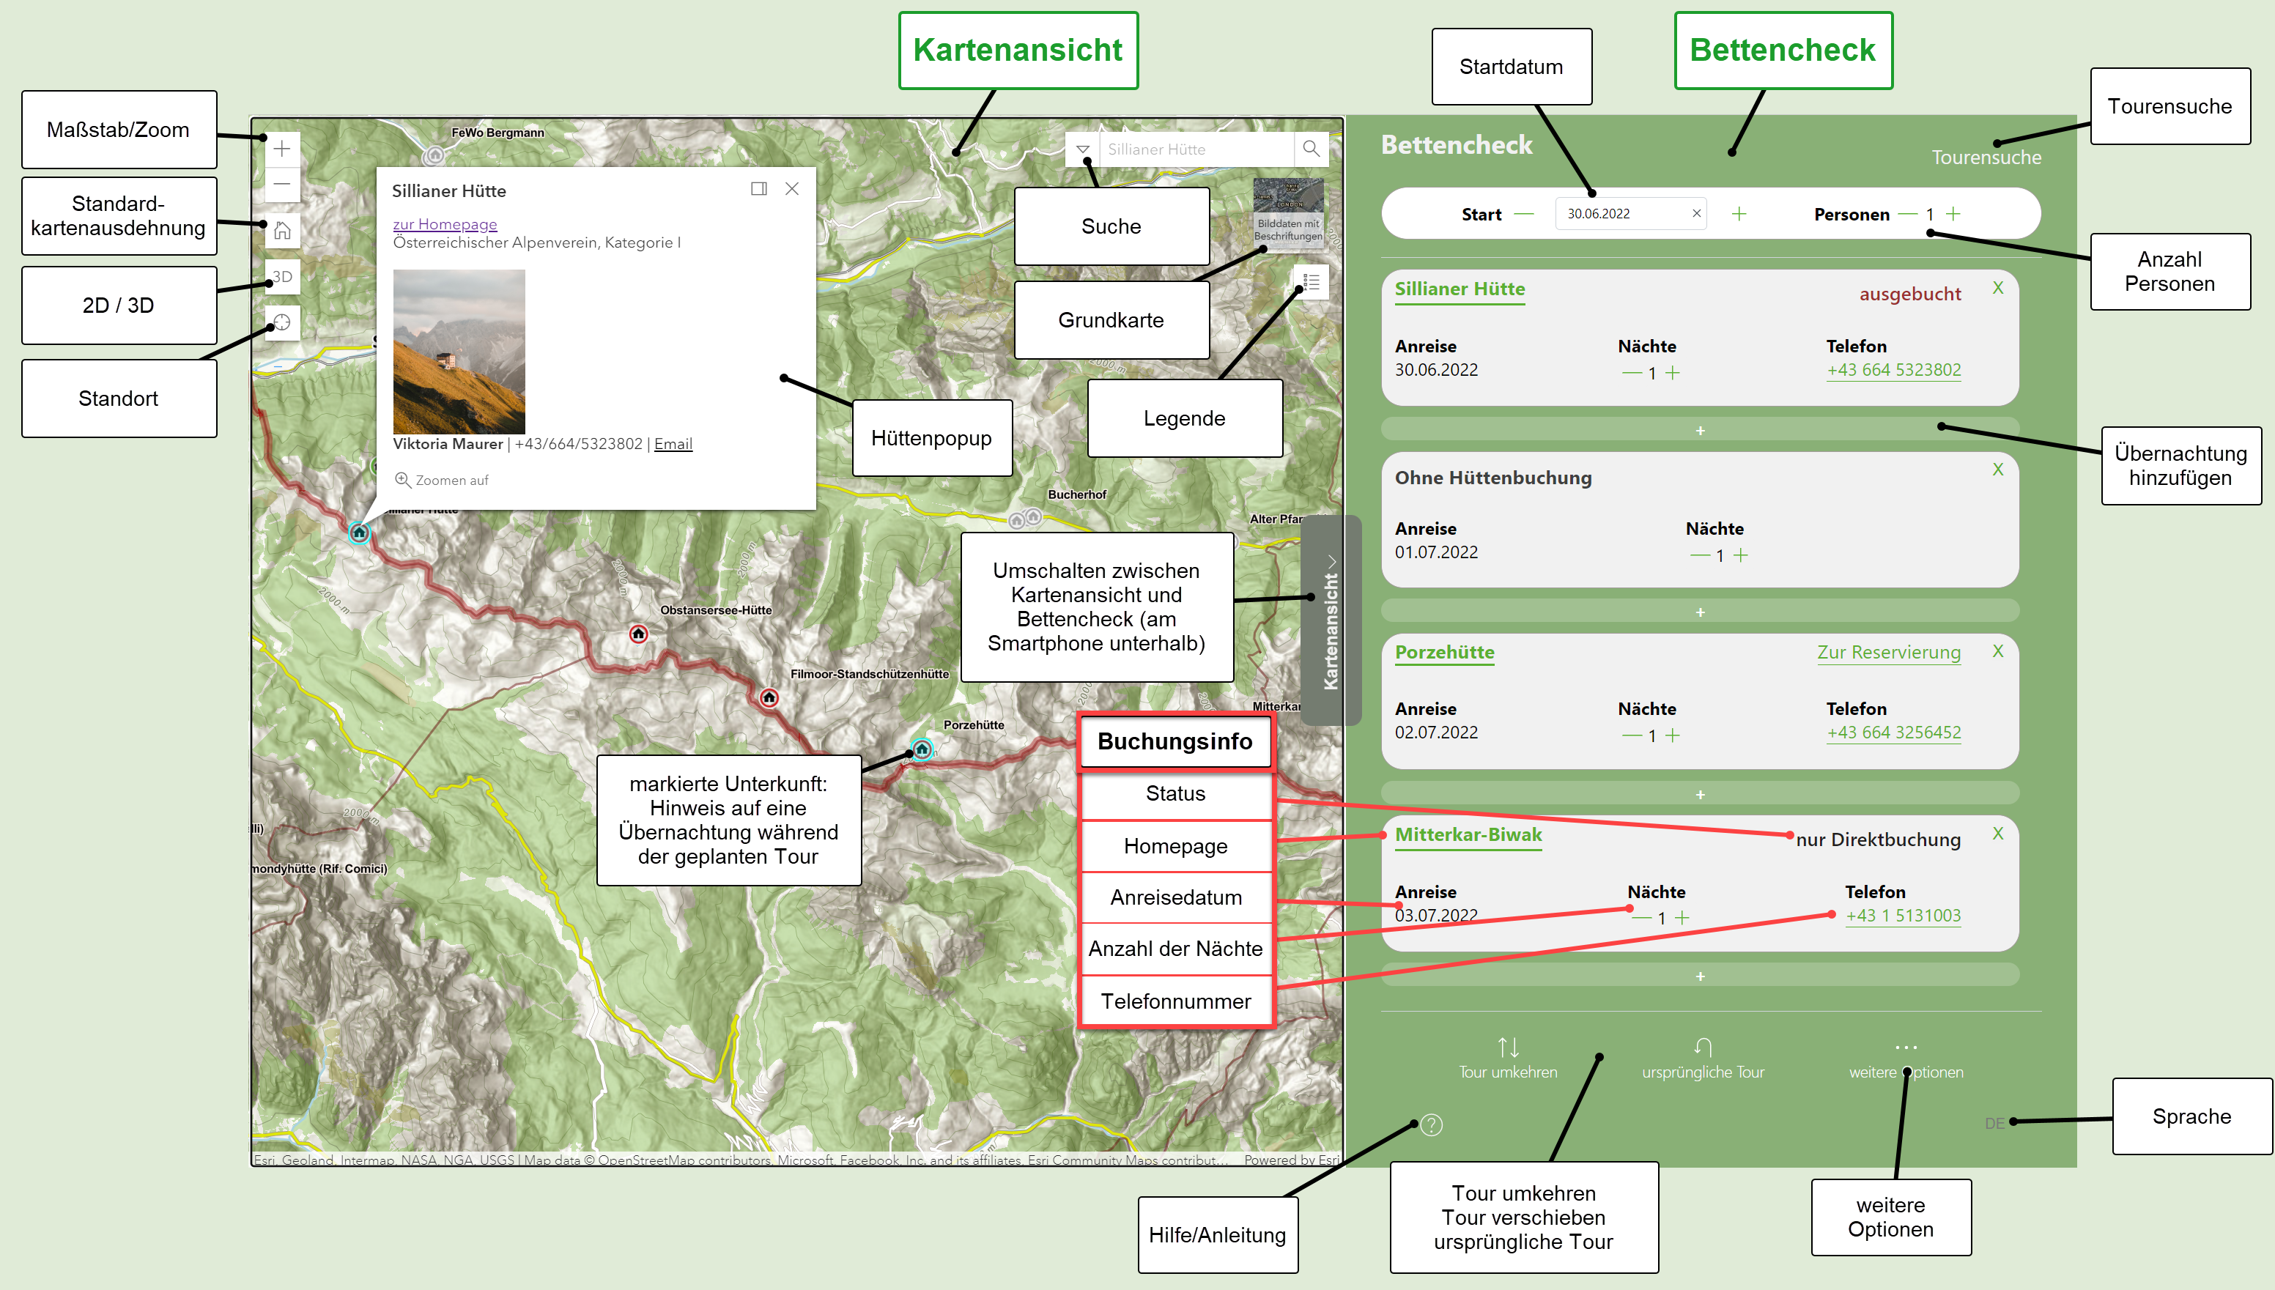This screenshot has height=1290, width=2275.
Task: Open the Email link in popup
Action: 673,444
